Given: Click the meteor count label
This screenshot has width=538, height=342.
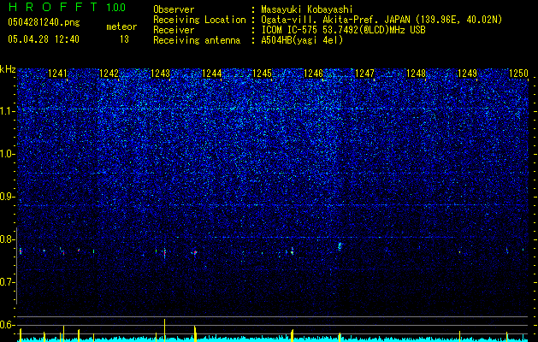Looking at the screenshot, I should click(121, 27).
